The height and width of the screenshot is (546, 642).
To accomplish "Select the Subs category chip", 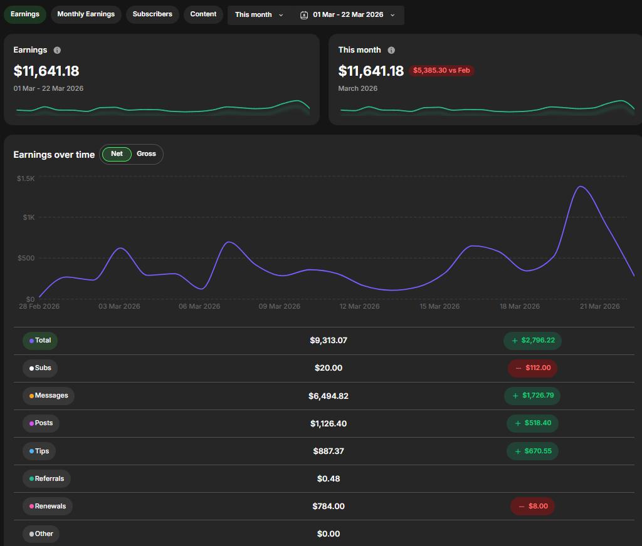I will pos(40,368).
